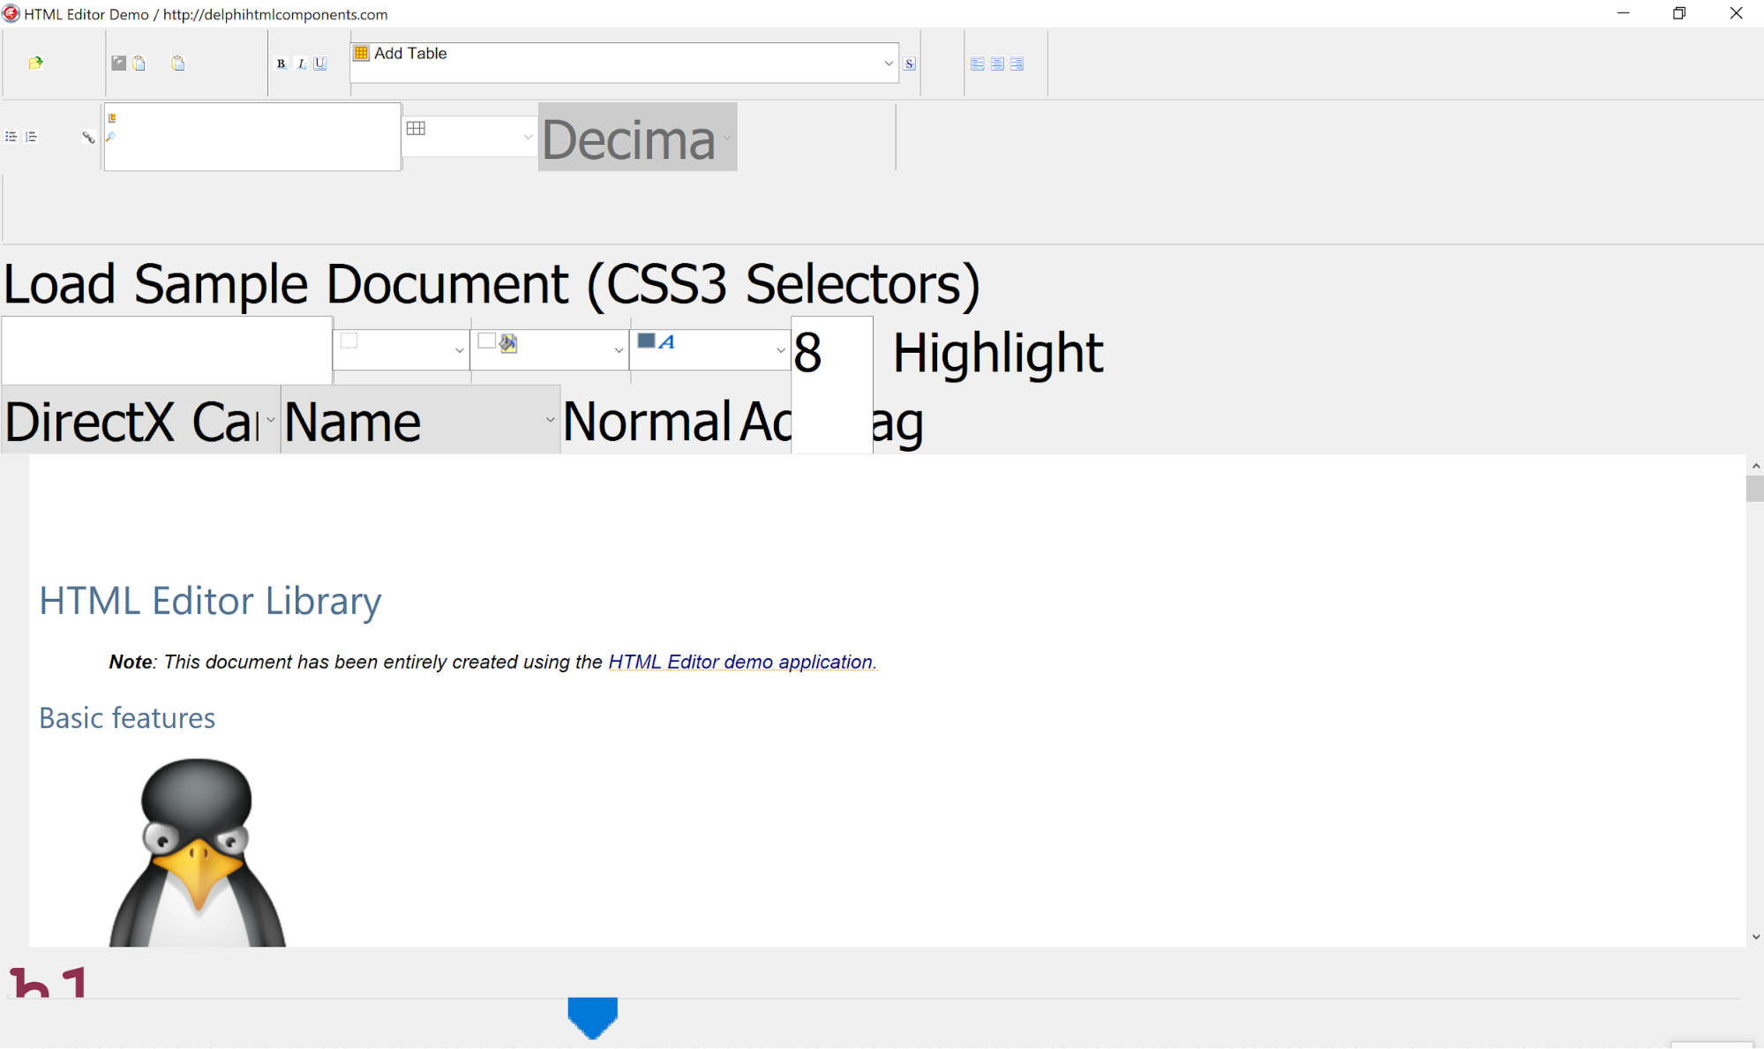Click the HTML Editor demo application link
1764x1049 pixels.
point(742,662)
